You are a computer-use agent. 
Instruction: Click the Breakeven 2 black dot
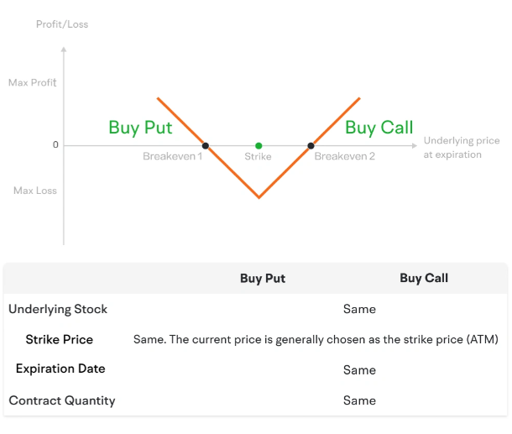tap(311, 146)
